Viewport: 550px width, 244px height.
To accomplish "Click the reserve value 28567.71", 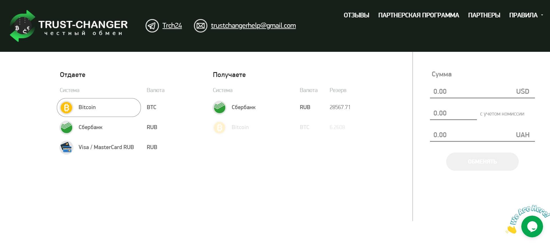I will pyautogui.click(x=340, y=107).
